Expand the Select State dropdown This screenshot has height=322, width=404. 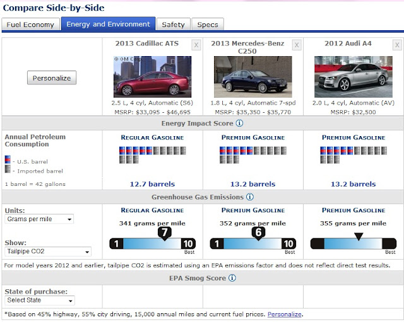[x=40, y=301]
